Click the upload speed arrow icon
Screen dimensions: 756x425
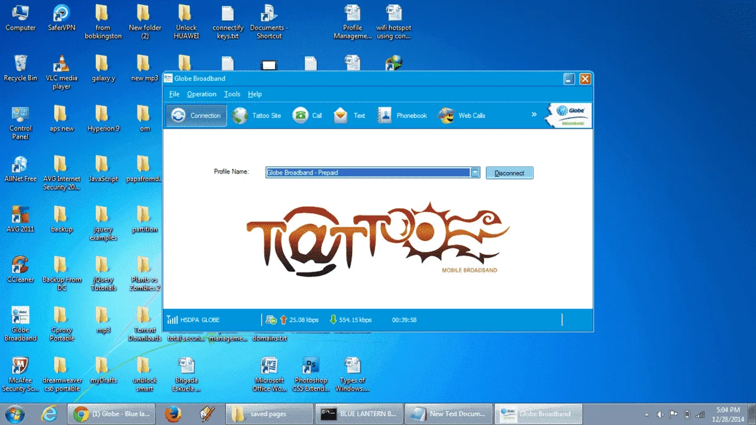pos(283,320)
